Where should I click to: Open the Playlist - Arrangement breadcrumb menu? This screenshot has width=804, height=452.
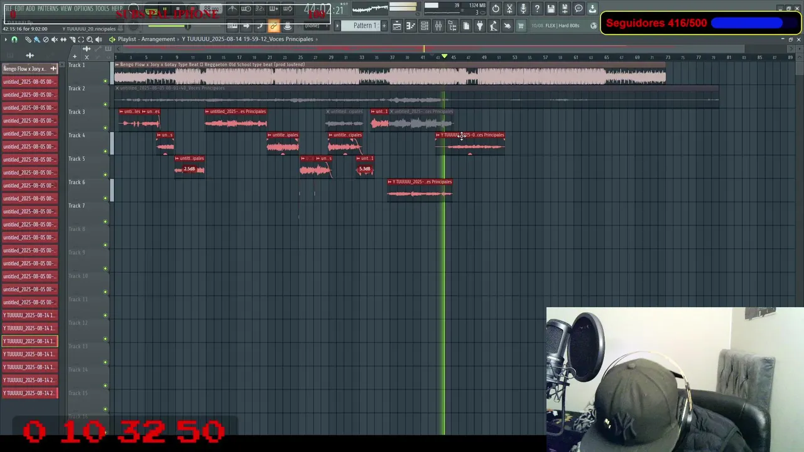[146, 39]
